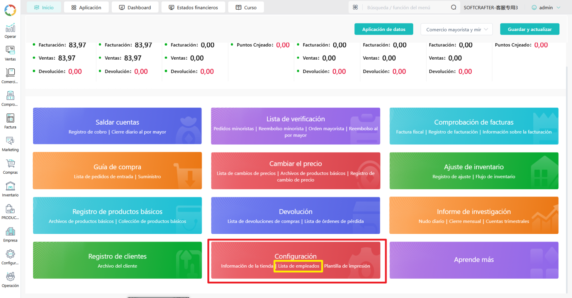
Task: Open Lista de empleados link
Action: click(x=299, y=266)
